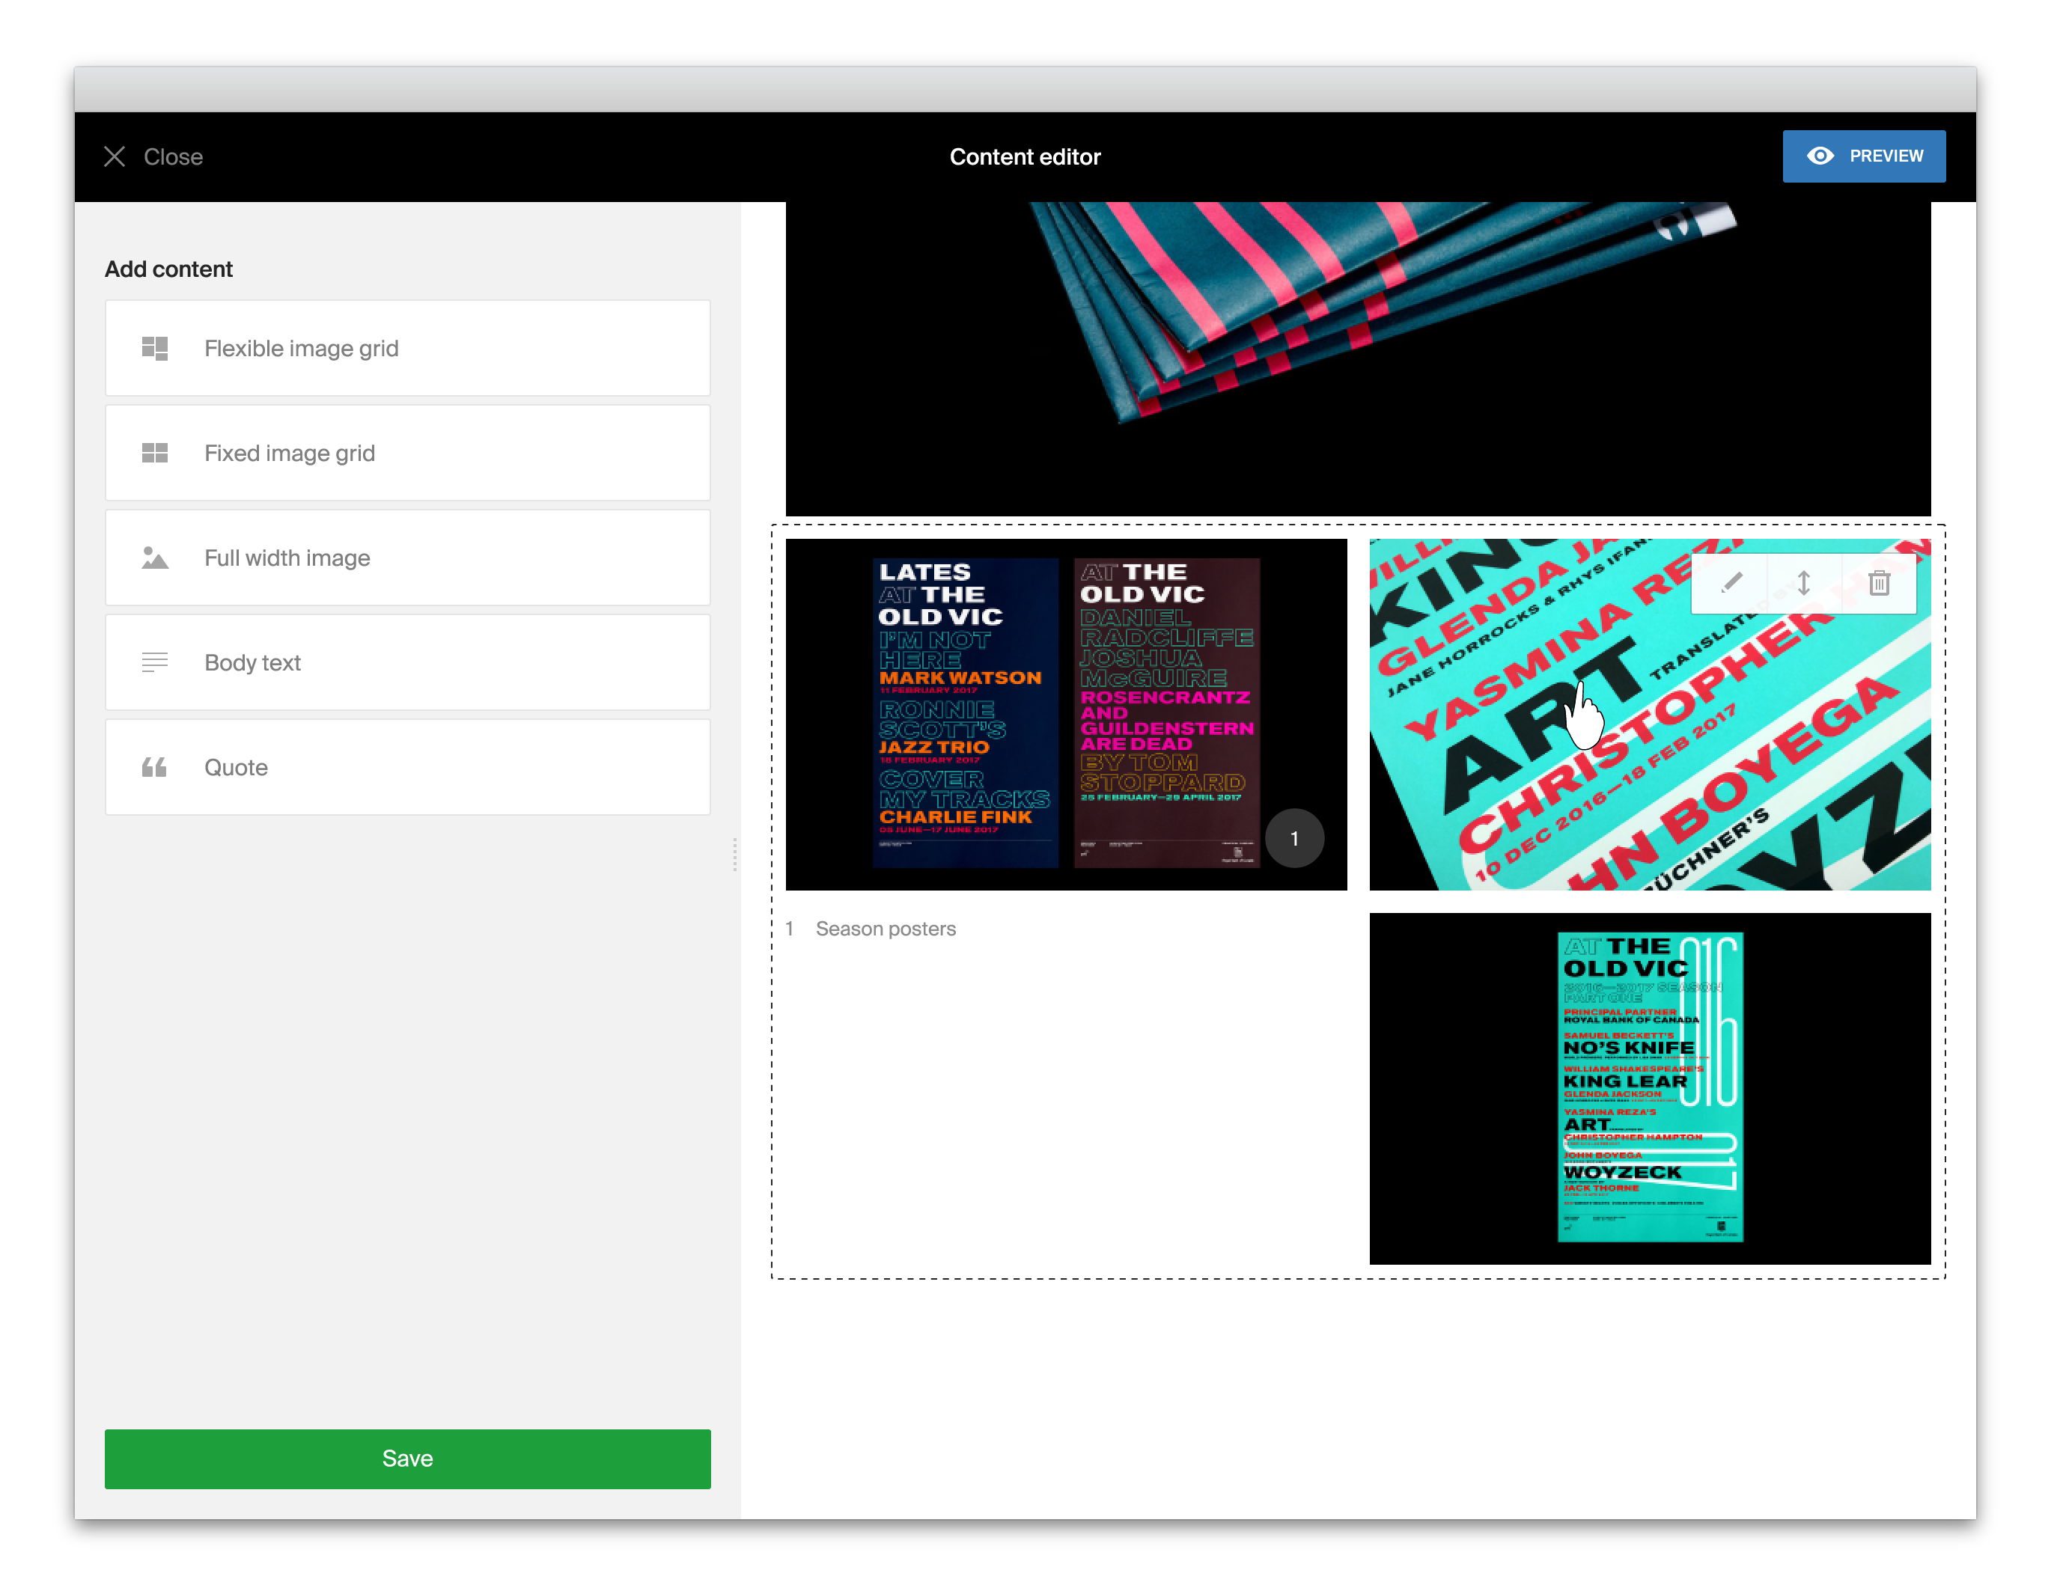Screen dimensions: 2051x1594
Task: Click the Close text label
Action: 173,156
